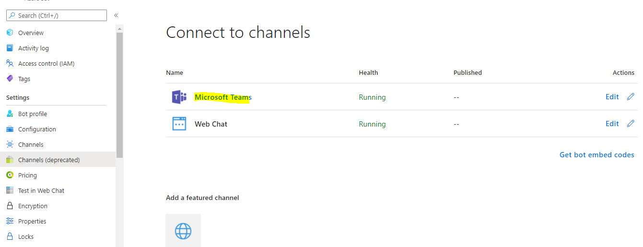
Task: Click the Test in Web Chat icon
Action: (x=10, y=190)
